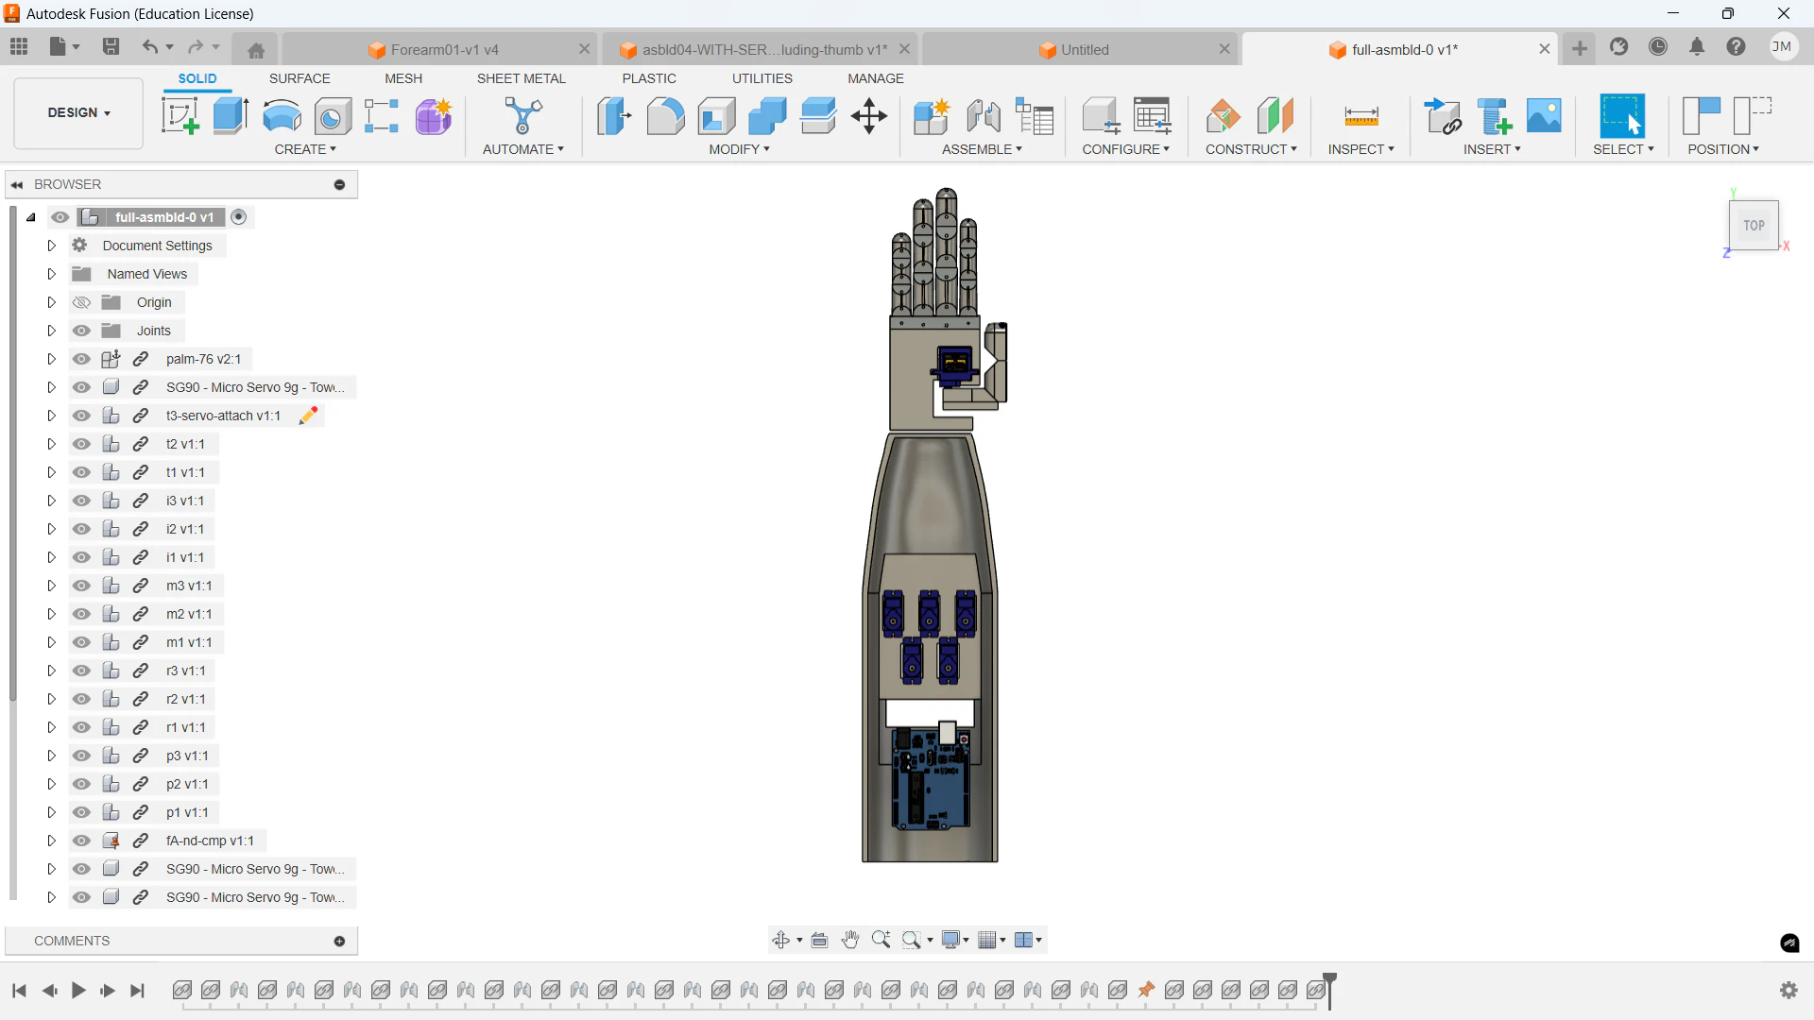Click the New Component icon
The image size is (1814, 1020).
point(932,116)
